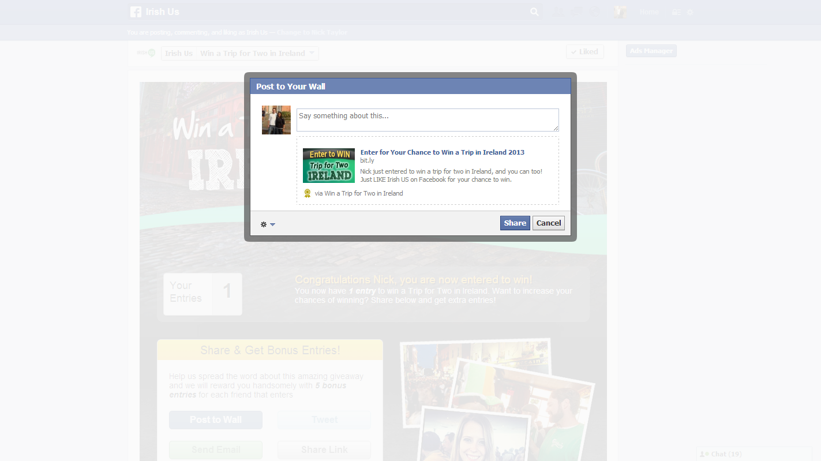Screen dimensions: 821x461
Task: Click user photo thumbnail in dialog
Action: 276,120
